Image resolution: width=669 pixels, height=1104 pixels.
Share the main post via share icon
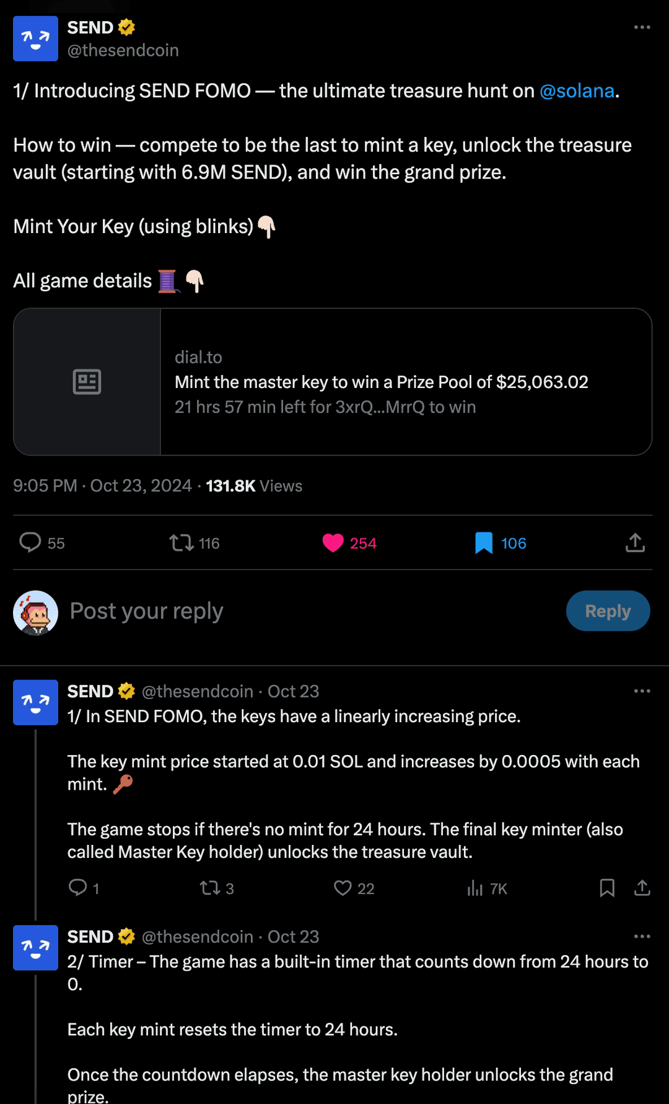pyautogui.click(x=635, y=543)
